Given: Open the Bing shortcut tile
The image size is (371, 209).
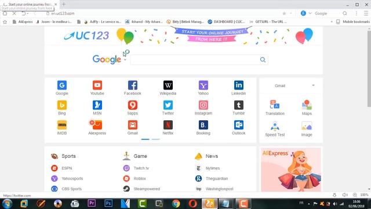Looking at the screenshot, I should click(x=62, y=108).
